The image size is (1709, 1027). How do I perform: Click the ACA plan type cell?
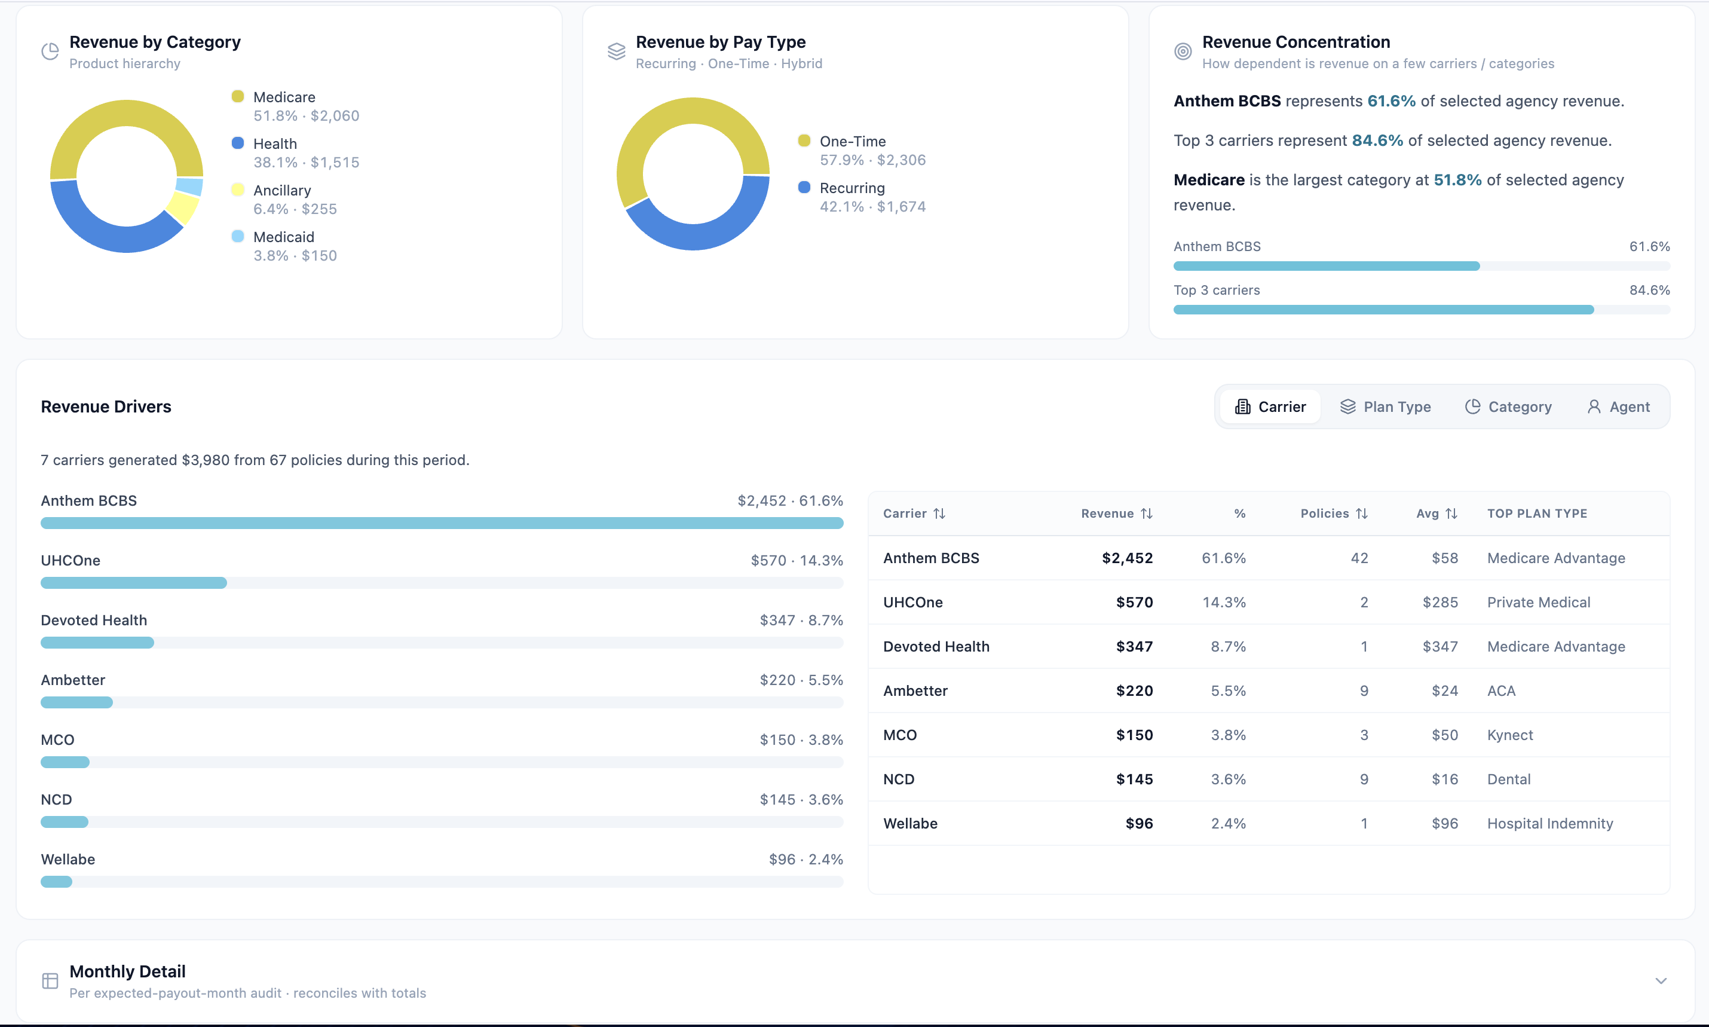click(x=1501, y=690)
